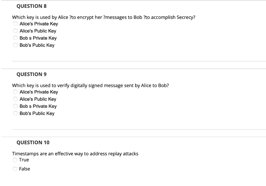Click the True option label

(x=24, y=160)
